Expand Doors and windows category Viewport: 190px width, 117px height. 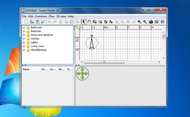(24, 35)
